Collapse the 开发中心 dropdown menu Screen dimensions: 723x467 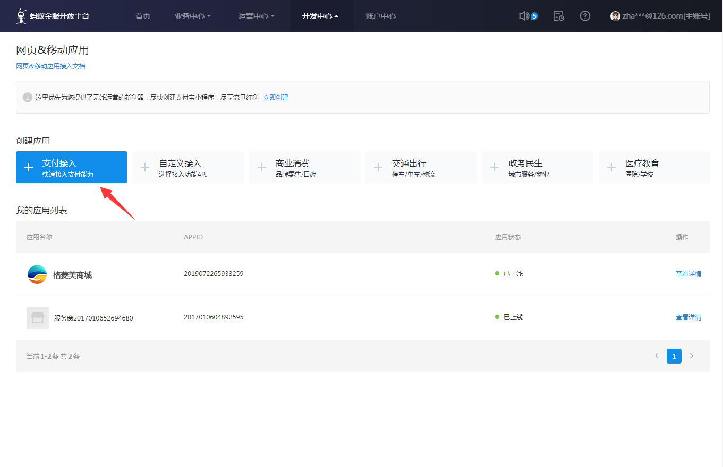[x=320, y=16]
